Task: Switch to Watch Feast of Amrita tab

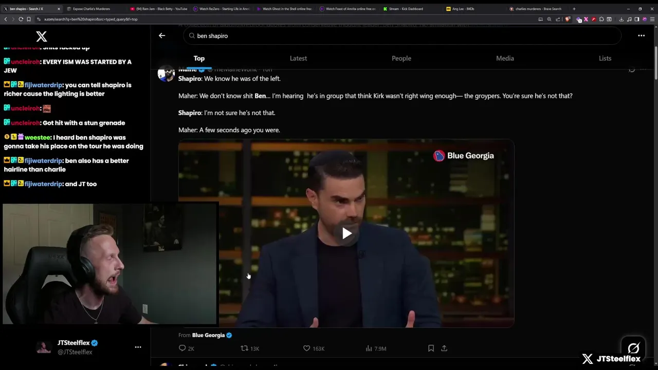Action: point(347,9)
